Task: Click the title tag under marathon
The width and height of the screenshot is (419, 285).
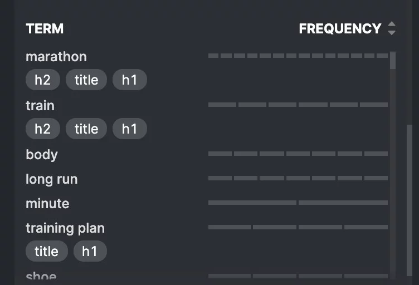Action: 86,80
